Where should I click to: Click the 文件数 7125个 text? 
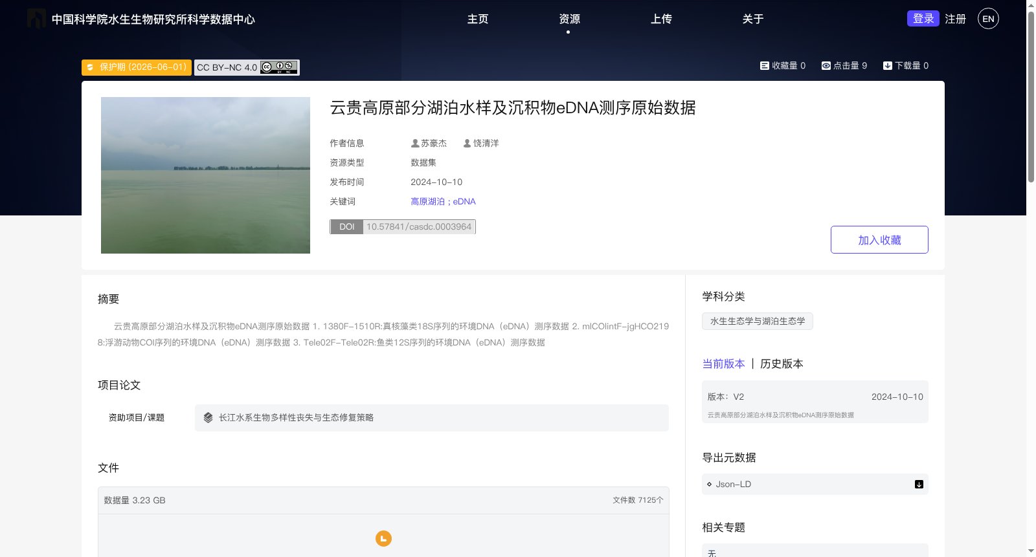coord(638,501)
